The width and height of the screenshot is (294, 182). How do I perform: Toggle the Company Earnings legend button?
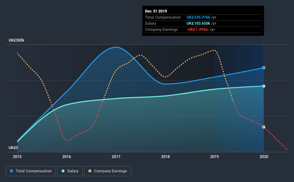(x=108, y=171)
